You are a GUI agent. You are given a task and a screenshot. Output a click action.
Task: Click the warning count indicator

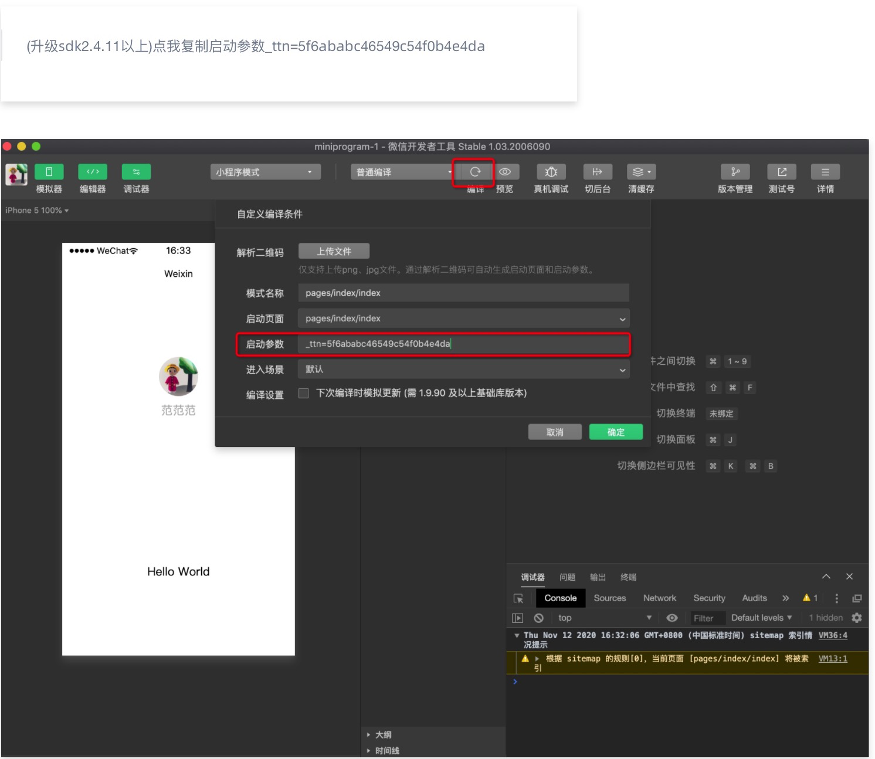pyautogui.click(x=810, y=598)
